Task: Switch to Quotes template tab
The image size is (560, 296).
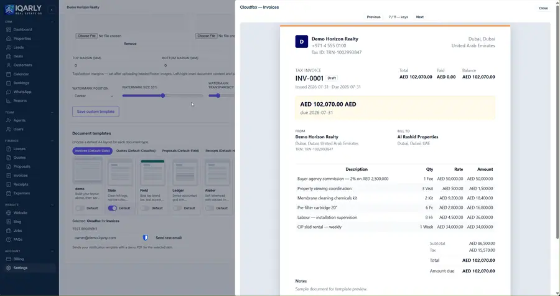Action: tap(136, 151)
